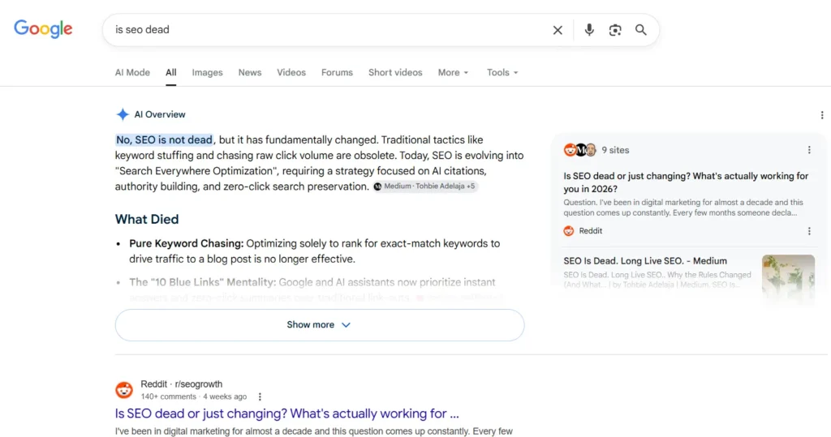
Task: Switch to the News tab
Action: [250, 73]
